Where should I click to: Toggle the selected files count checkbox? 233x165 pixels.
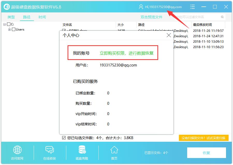[64, 138]
